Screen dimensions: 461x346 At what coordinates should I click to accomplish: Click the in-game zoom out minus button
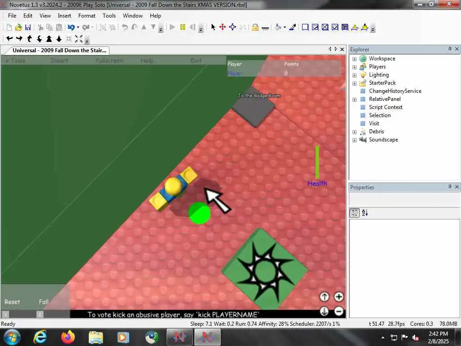(339, 311)
